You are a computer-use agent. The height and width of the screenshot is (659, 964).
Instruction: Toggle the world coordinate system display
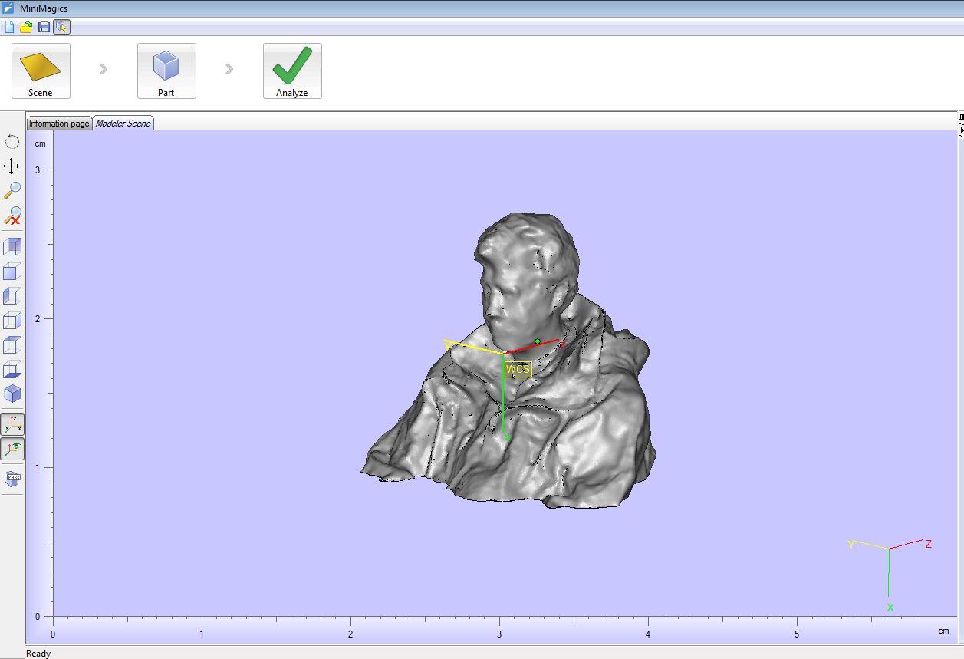[x=12, y=449]
